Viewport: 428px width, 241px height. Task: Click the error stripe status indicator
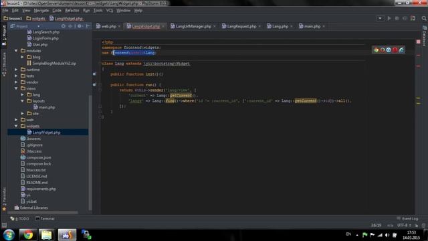click(418, 42)
